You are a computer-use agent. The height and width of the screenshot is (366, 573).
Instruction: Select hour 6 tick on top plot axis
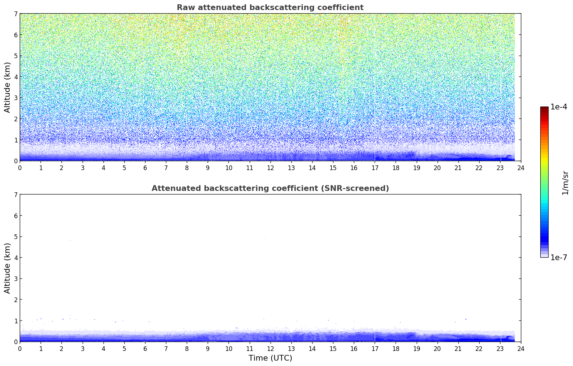145,168
